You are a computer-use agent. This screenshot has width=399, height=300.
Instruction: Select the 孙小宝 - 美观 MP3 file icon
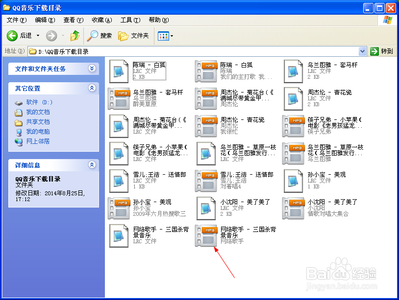(x=119, y=208)
